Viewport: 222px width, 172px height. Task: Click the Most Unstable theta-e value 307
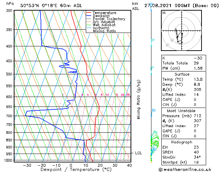(198, 121)
